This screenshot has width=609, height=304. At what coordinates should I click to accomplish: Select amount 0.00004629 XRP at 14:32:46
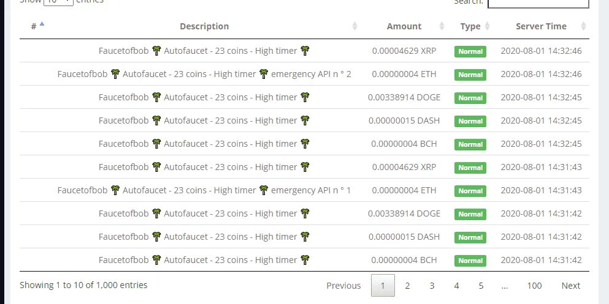404,51
